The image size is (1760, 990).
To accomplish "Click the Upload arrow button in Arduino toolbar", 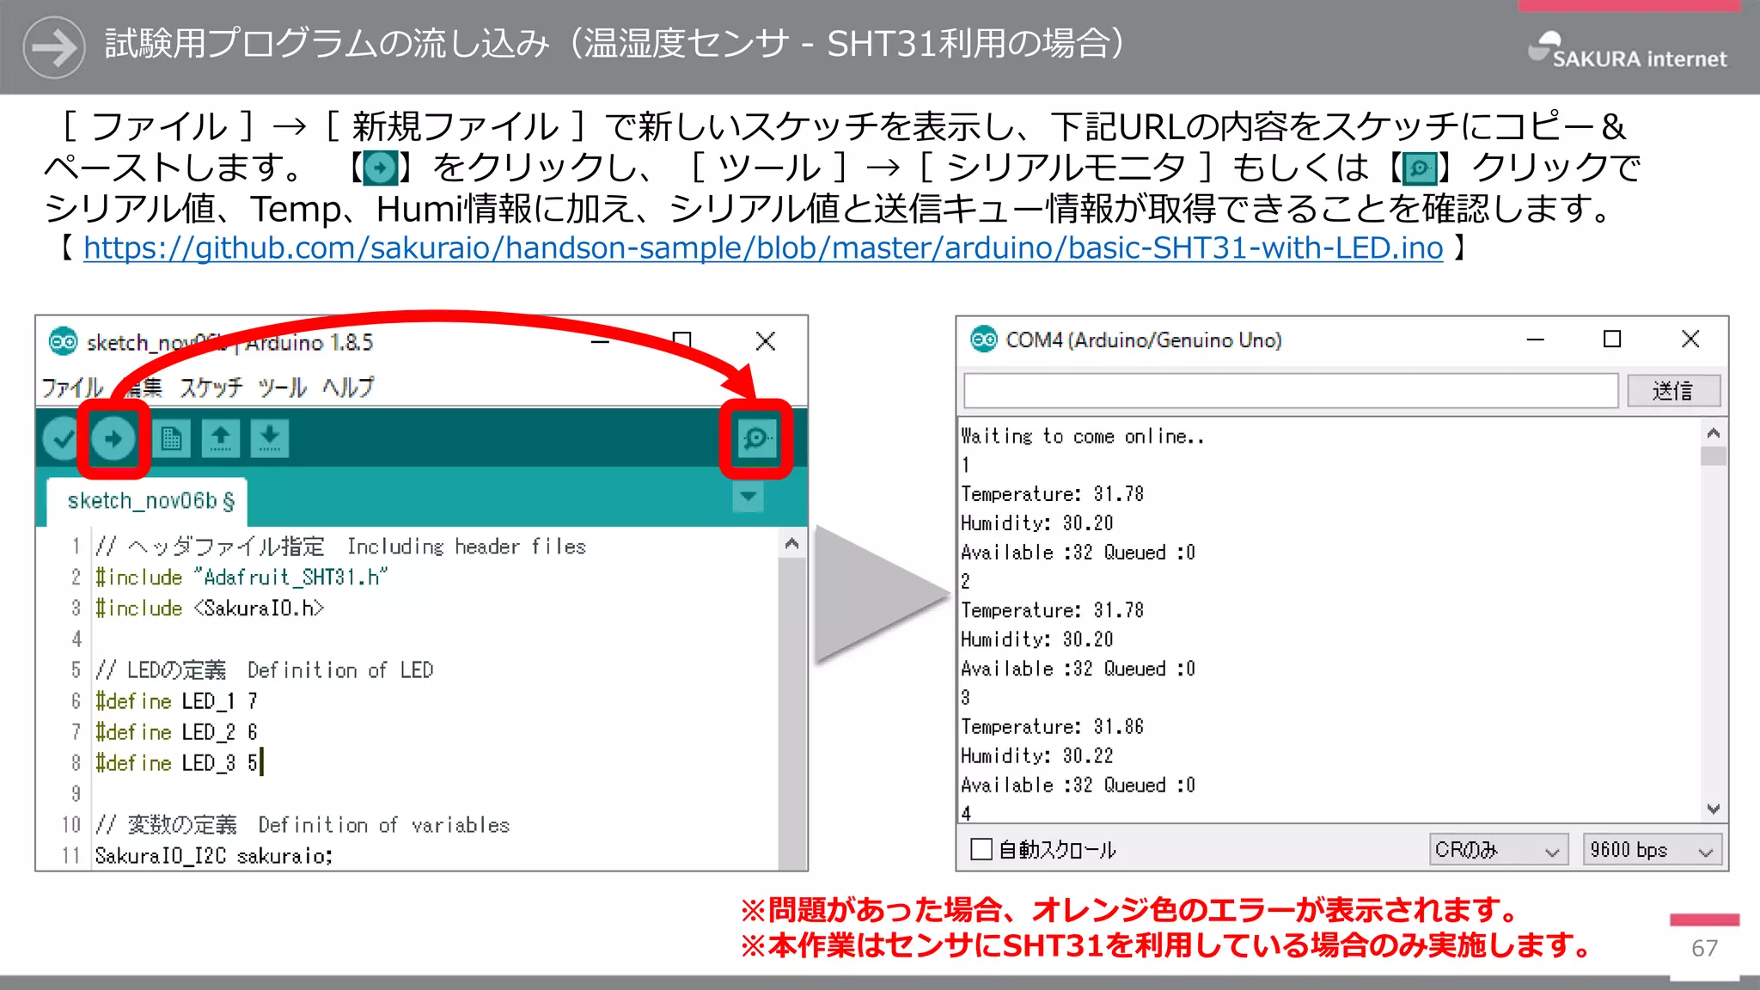I will 113,439.
